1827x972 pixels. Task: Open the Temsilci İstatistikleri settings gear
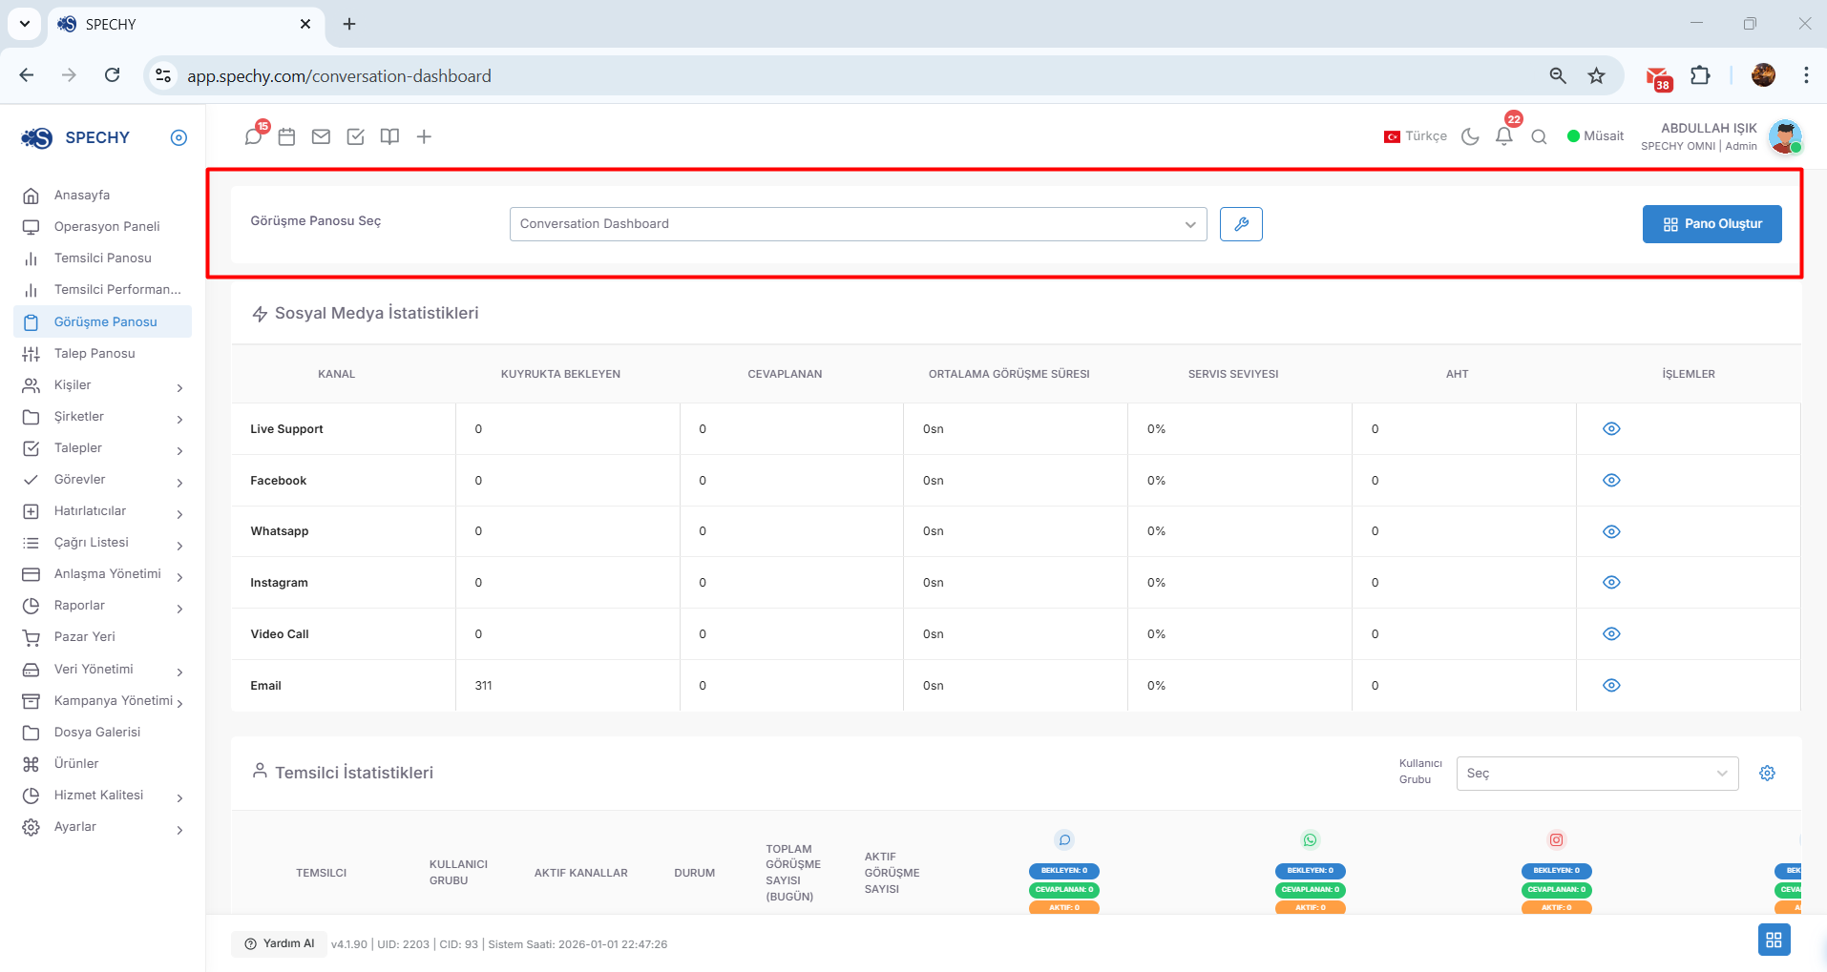pyautogui.click(x=1768, y=773)
